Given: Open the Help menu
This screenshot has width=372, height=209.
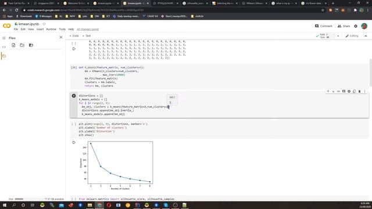Looking at the screenshot, I should (x=71, y=29).
